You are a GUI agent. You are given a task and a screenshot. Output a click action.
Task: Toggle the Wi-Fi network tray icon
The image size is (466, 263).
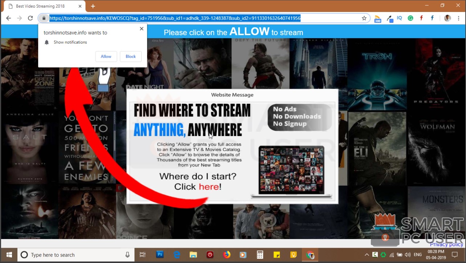[x=392, y=255]
